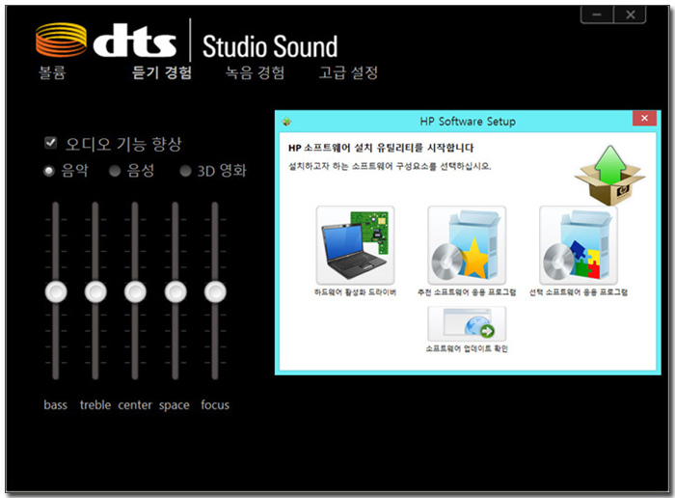Viewport: 675px width, 498px height.
Task: Click the 'HP 소프트웨어 설치 유틸리티를 시작합니다' heading
Action: [x=381, y=149]
